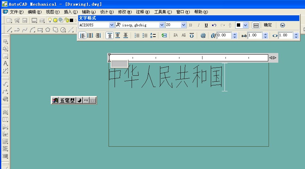The width and height of the screenshot is (305, 169).
Task: Click the layers stack icon in top toolbar
Action: pyautogui.click(x=42, y=20)
